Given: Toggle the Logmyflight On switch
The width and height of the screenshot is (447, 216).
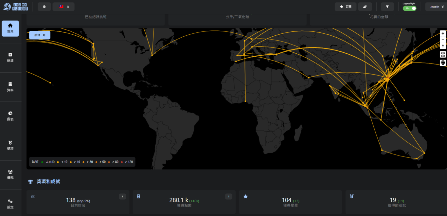Looking at the screenshot, I should pyautogui.click(x=409, y=8).
